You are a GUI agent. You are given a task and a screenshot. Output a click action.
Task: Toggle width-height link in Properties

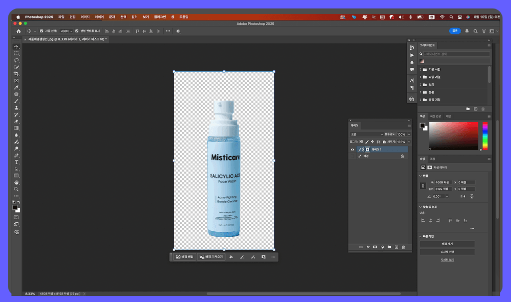click(423, 186)
